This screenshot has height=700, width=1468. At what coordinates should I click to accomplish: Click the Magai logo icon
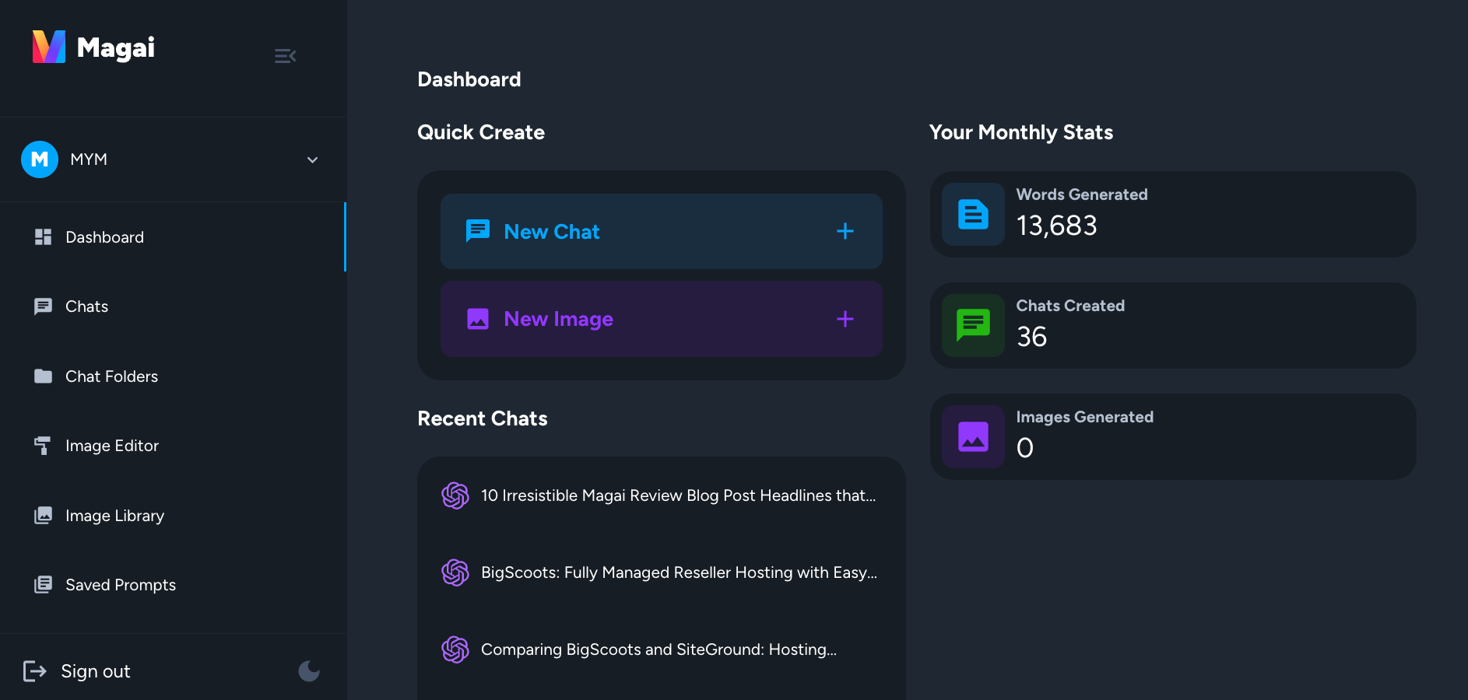(49, 47)
